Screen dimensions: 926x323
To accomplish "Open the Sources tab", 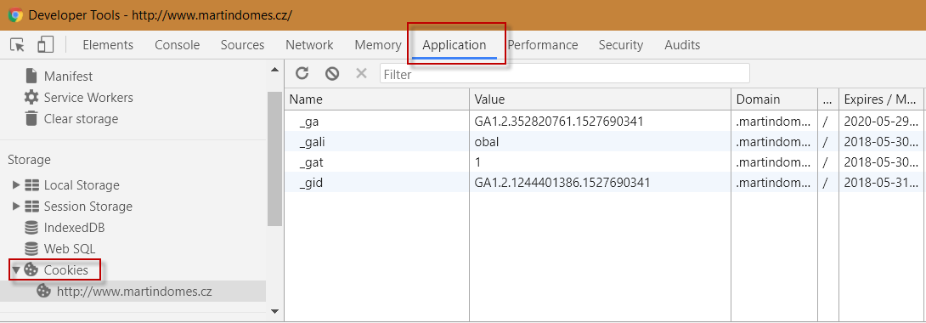I will click(242, 45).
